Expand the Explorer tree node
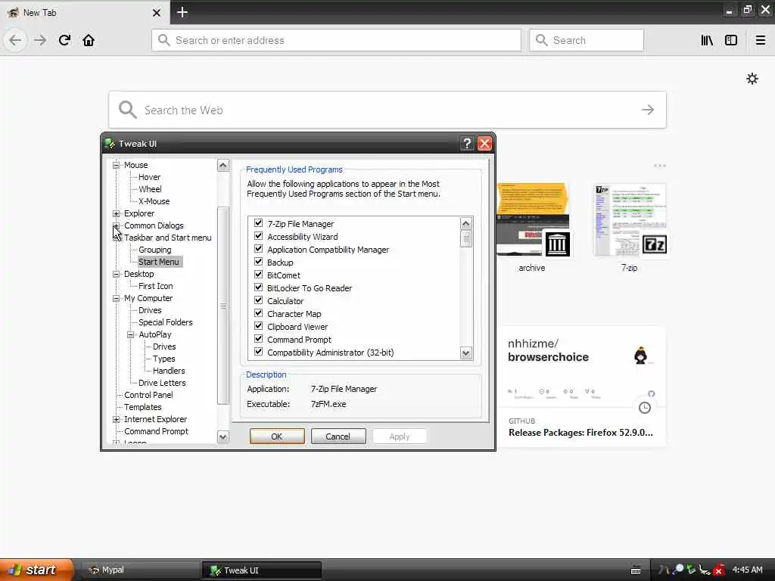This screenshot has height=581, width=775. (116, 213)
